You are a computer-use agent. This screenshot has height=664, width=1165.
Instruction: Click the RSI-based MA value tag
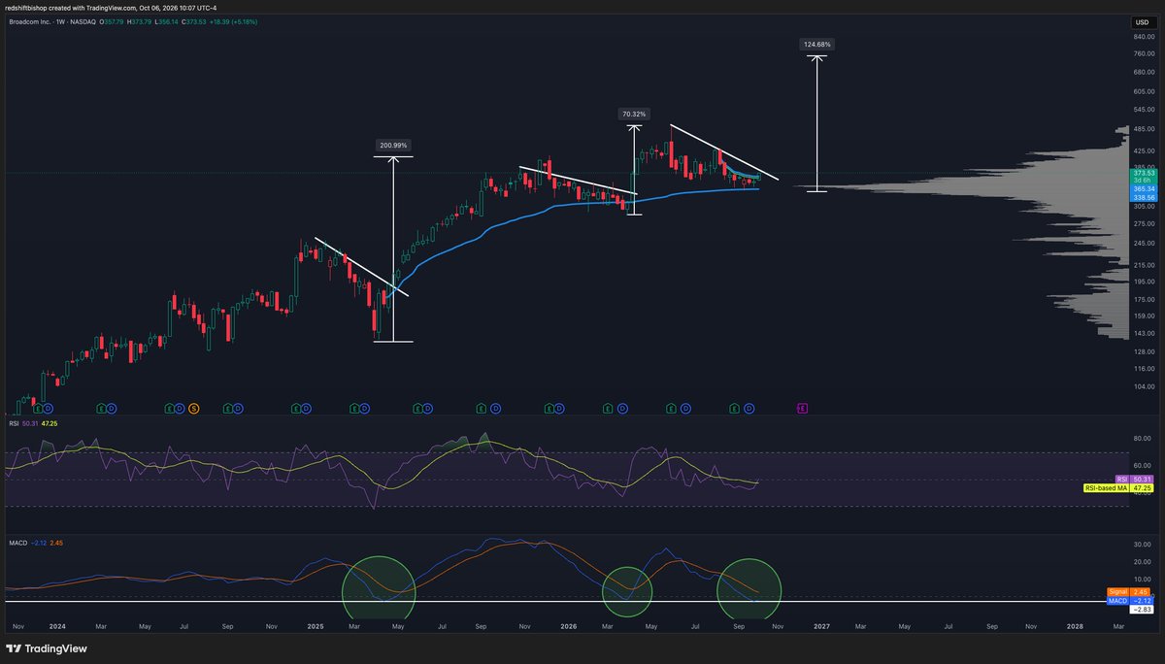pyautogui.click(x=1118, y=487)
